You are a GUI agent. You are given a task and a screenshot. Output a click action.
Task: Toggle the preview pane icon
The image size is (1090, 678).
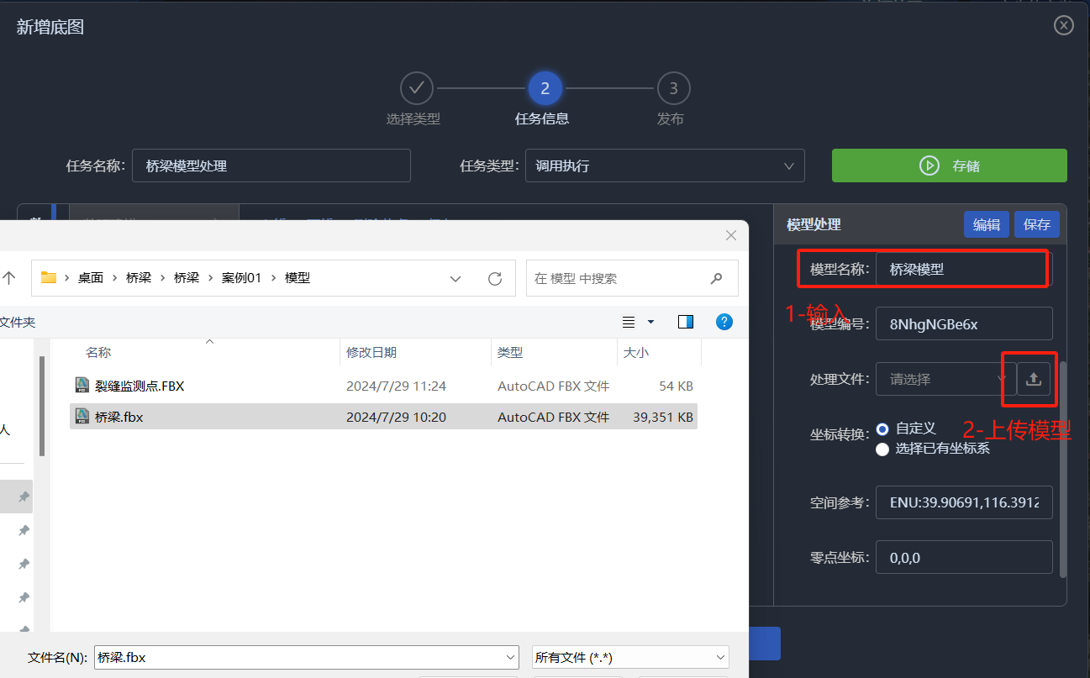tap(686, 322)
